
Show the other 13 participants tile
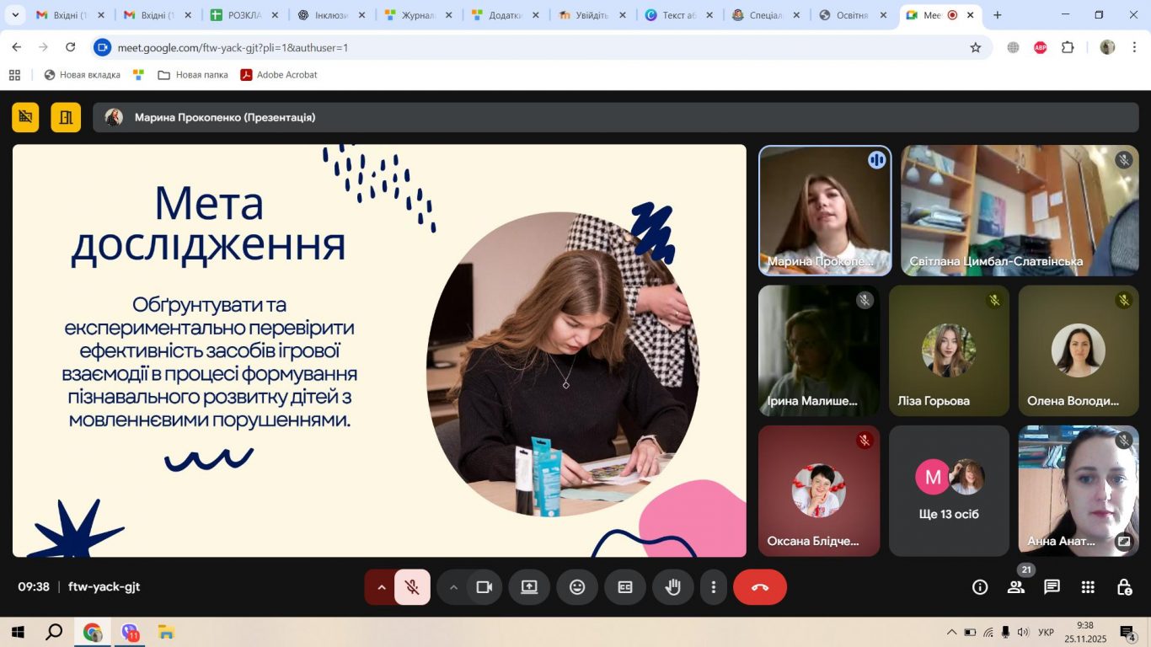[949, 491]
